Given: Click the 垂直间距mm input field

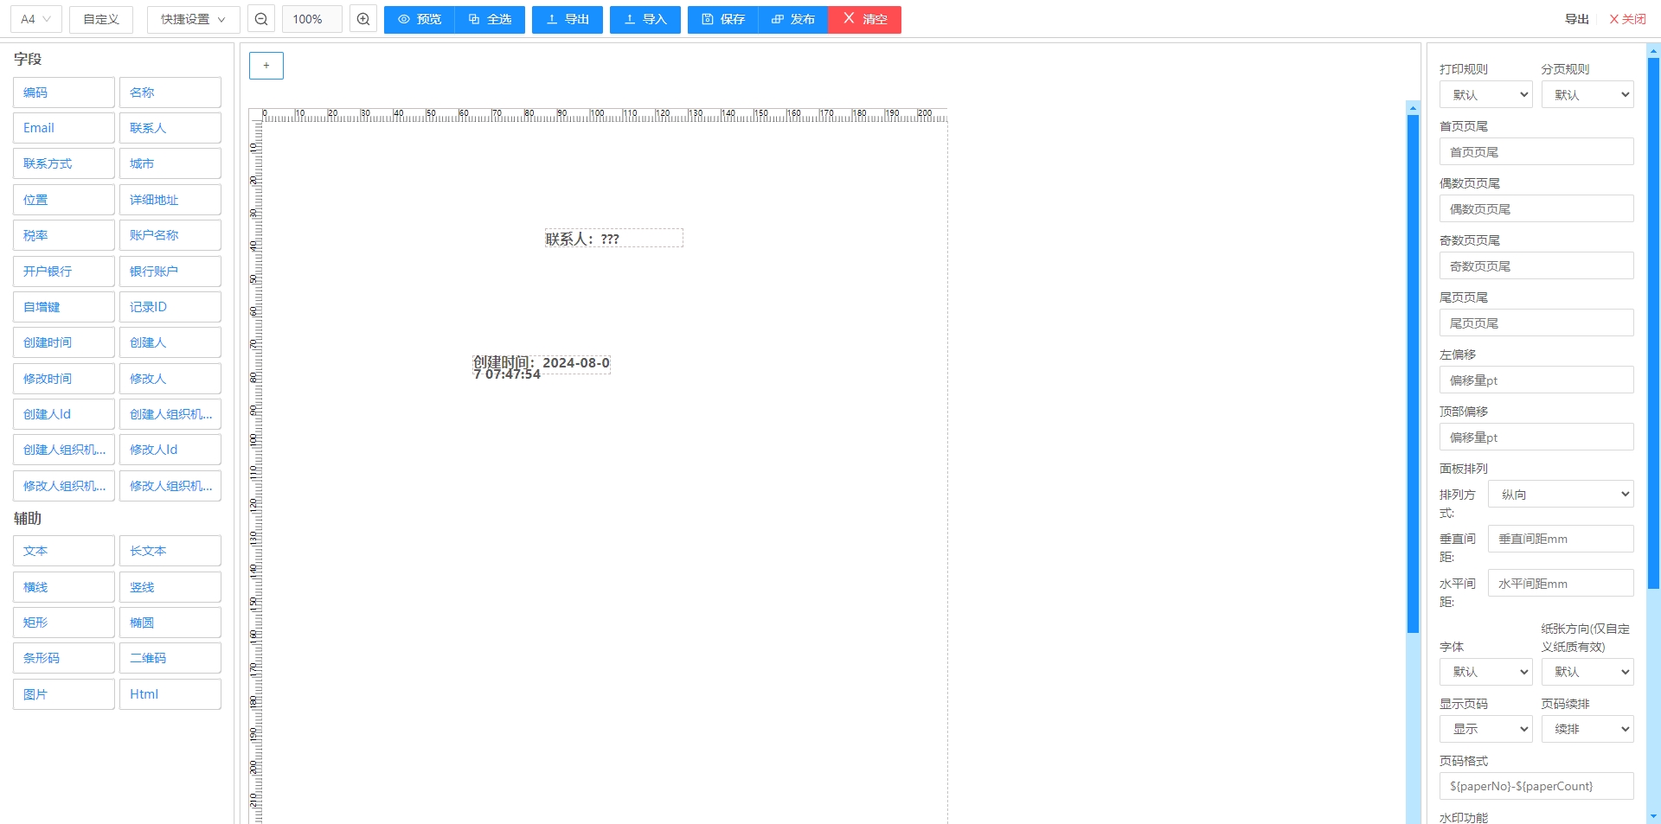Looking at the screenshot, I should point(1561,539).
